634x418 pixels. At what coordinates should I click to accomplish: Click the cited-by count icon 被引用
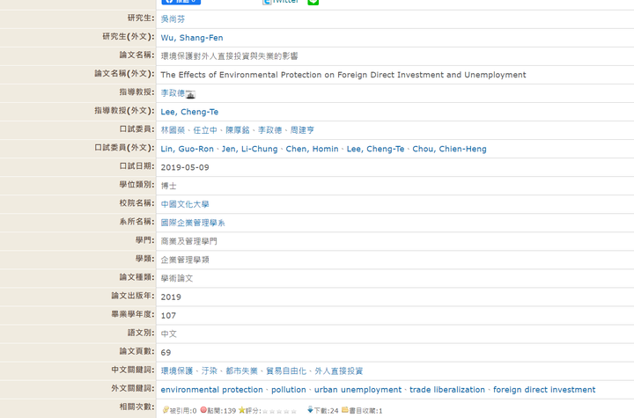click(166, 410)
